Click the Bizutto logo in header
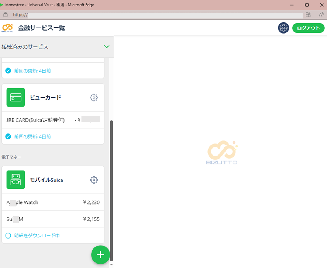The image size is (327, 268). (7, 28)
